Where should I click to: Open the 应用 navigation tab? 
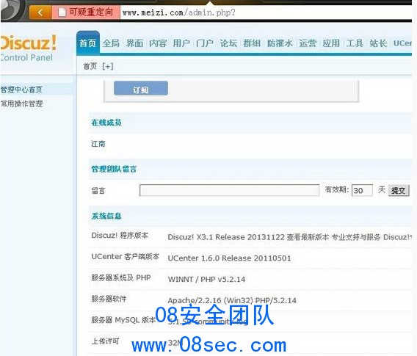(331, 43)
